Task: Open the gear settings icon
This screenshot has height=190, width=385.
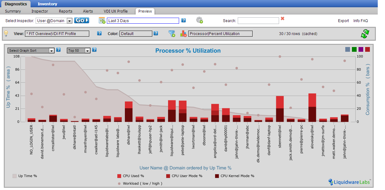Action: point(199,20)
